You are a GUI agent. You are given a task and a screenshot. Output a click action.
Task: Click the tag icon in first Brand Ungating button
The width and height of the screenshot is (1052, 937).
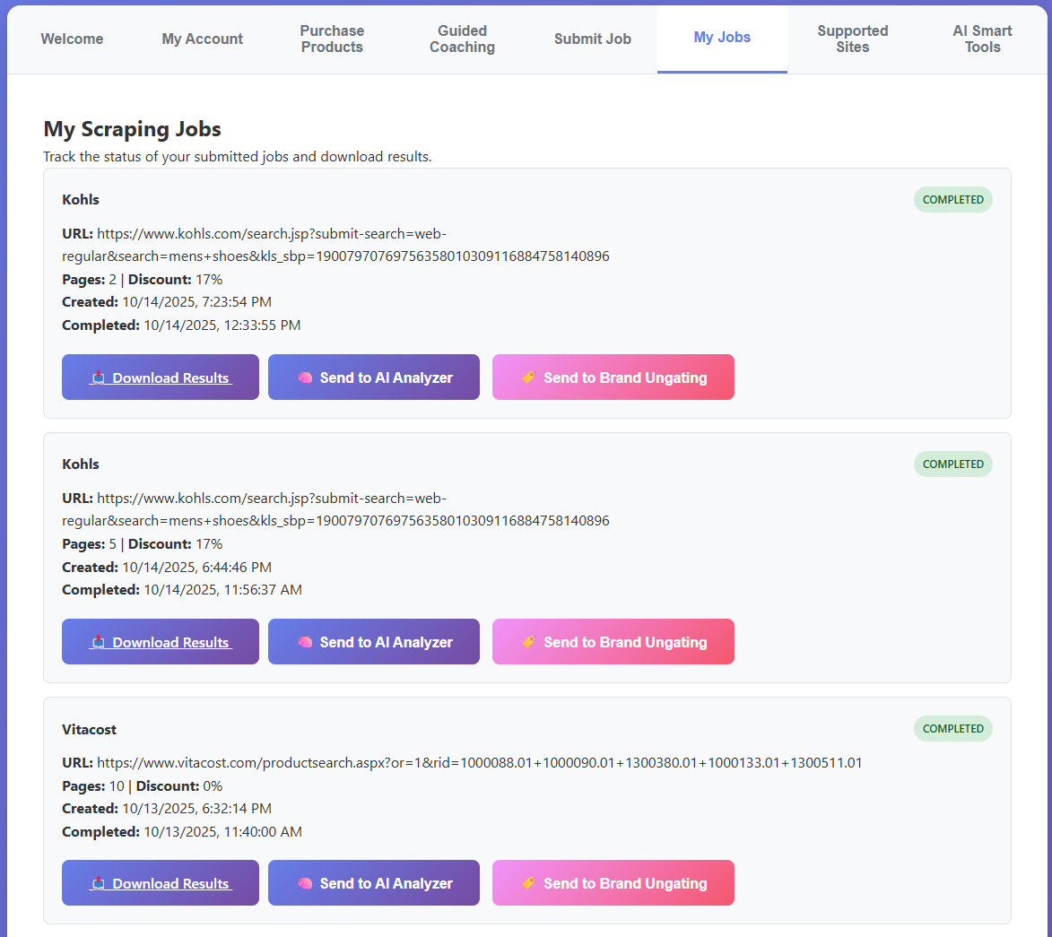526,377
